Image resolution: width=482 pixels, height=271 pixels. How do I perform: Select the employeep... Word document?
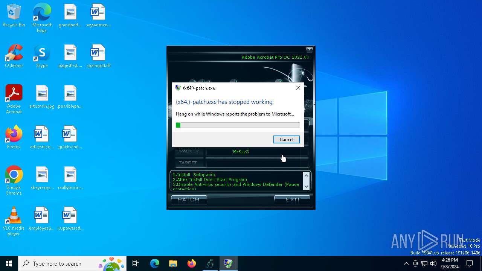[x=42, y=219]
